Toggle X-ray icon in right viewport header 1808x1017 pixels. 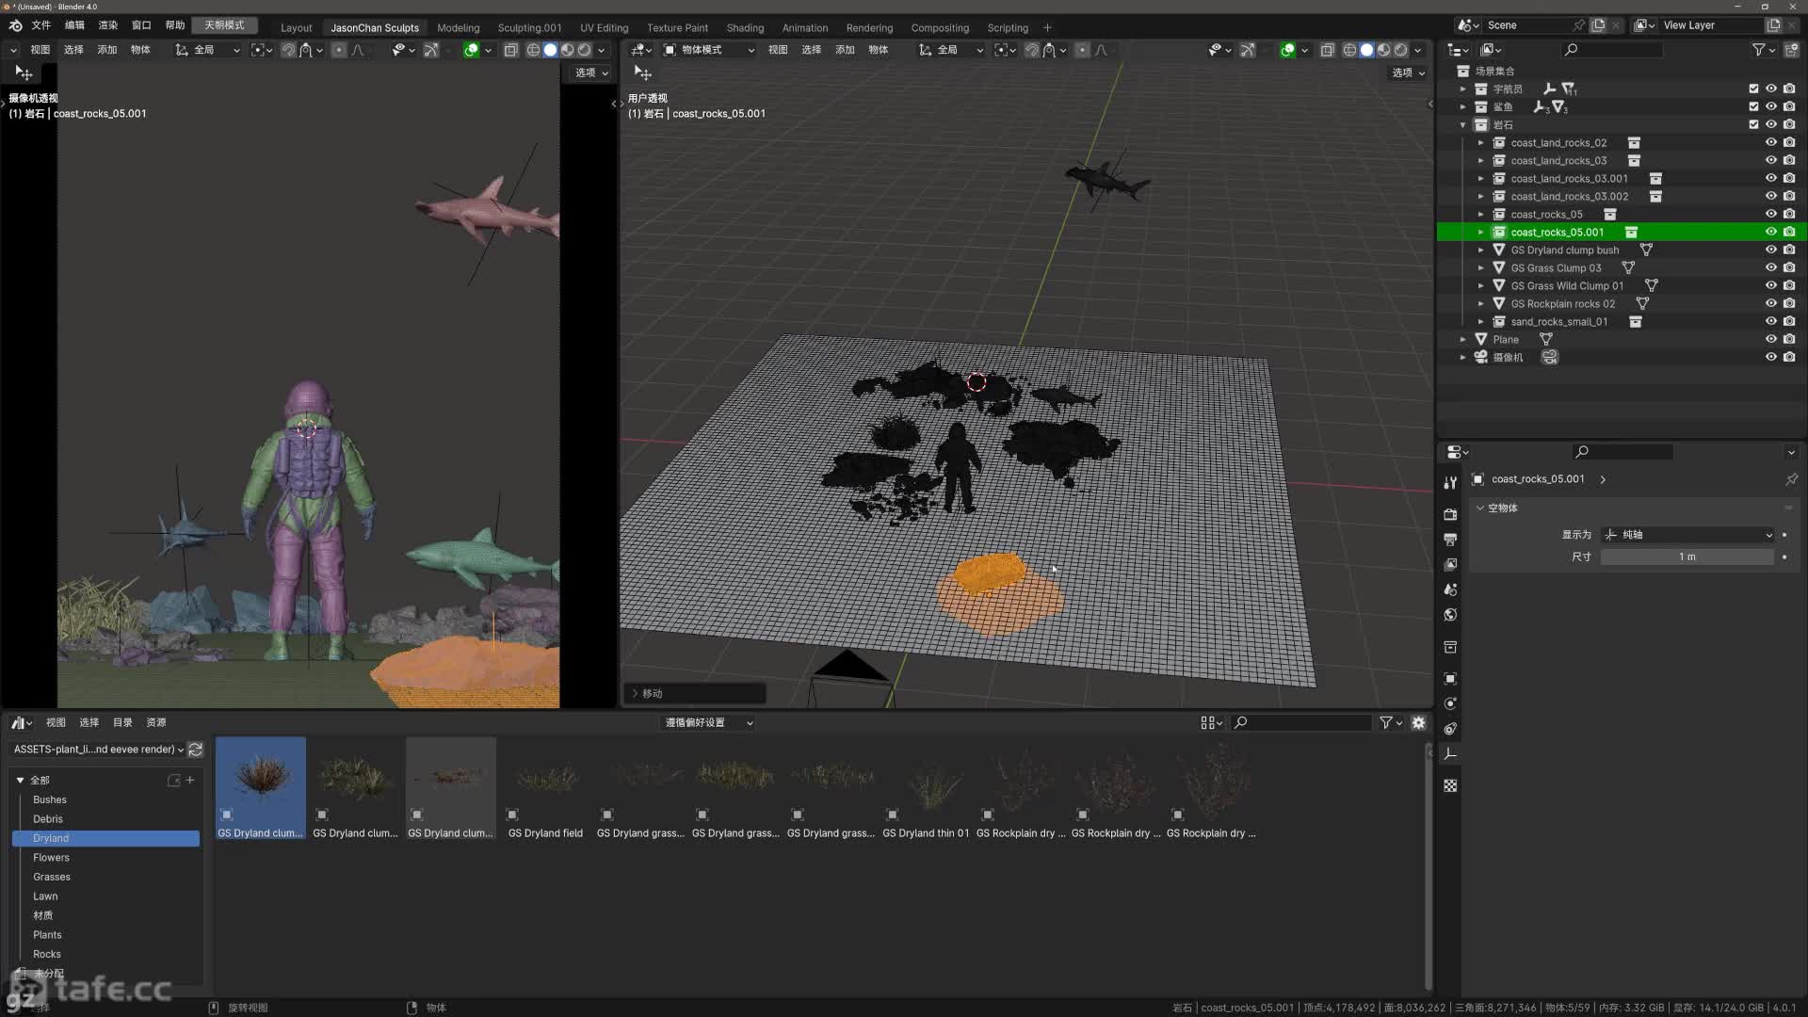click(1327, 50)
